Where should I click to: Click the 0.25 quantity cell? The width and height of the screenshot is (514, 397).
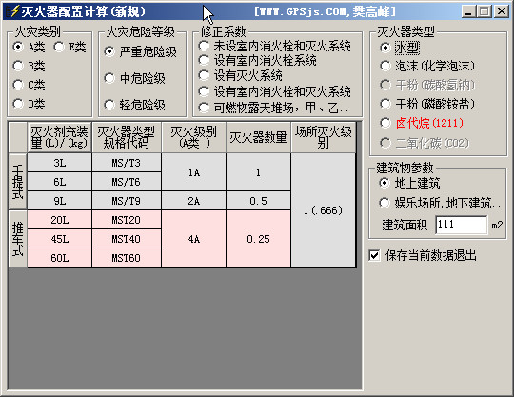(258, 239)
